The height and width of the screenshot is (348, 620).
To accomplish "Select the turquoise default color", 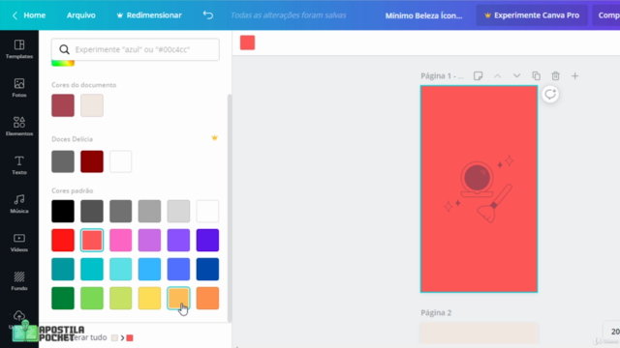I will [x=92, y=269].
